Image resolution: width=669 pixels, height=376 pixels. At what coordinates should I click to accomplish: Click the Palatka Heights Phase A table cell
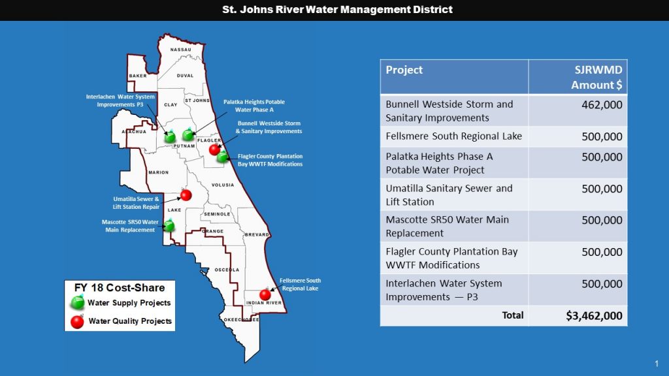point(455,163)
